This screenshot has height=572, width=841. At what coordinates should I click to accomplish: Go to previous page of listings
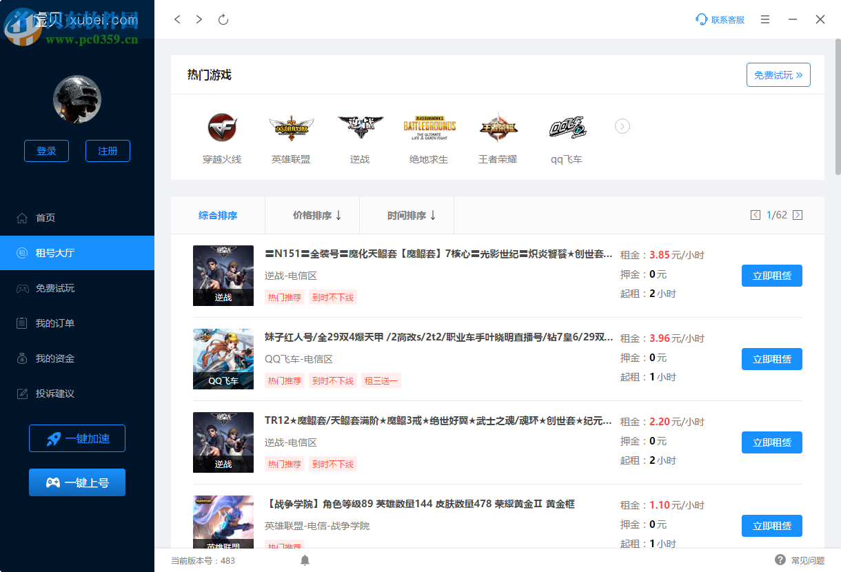[x=756, y=215]
